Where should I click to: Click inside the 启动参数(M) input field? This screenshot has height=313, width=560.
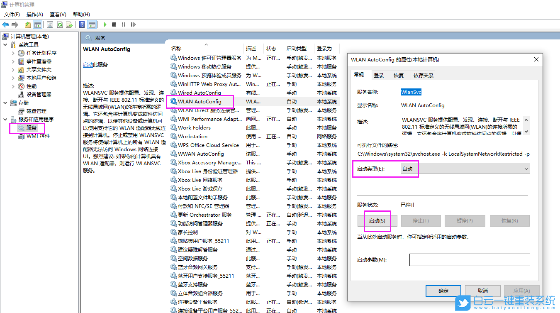click(469, 260)
